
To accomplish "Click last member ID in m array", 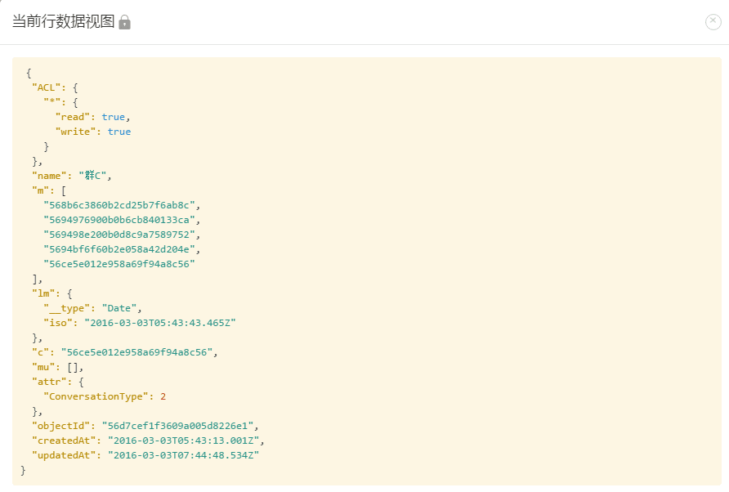I will point(119,264).
